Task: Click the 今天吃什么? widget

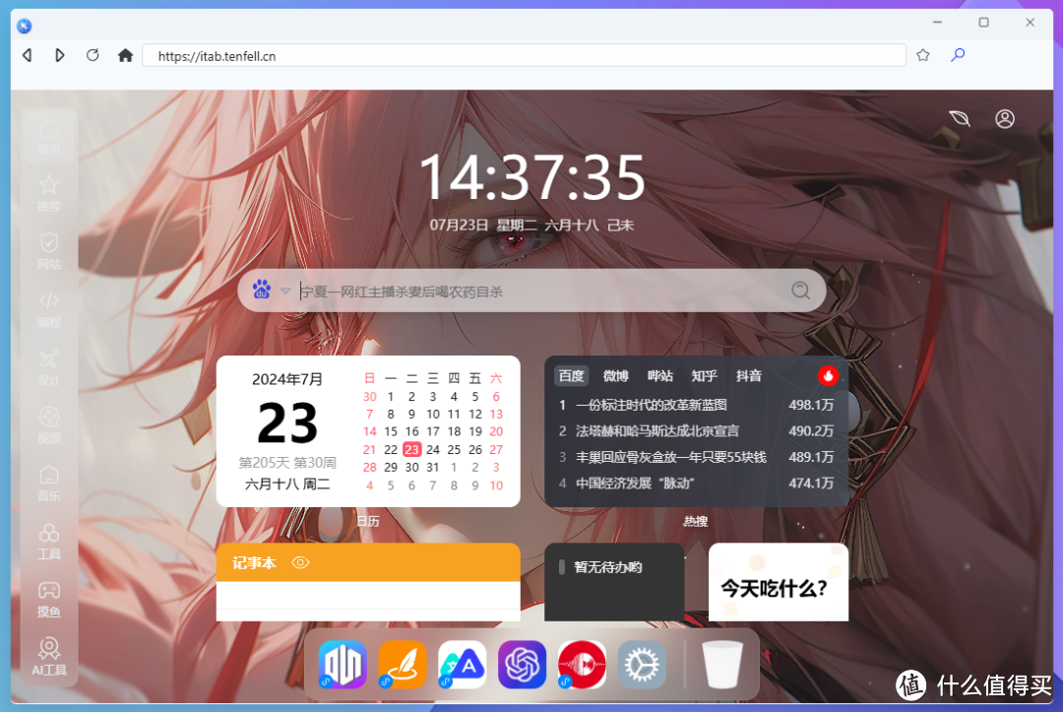Action: pyautogui.click(x=778, y=582)
